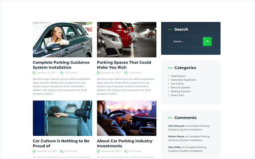Click clock icon beside December 21, 2017
255x159 pixels.
point(34,73)
